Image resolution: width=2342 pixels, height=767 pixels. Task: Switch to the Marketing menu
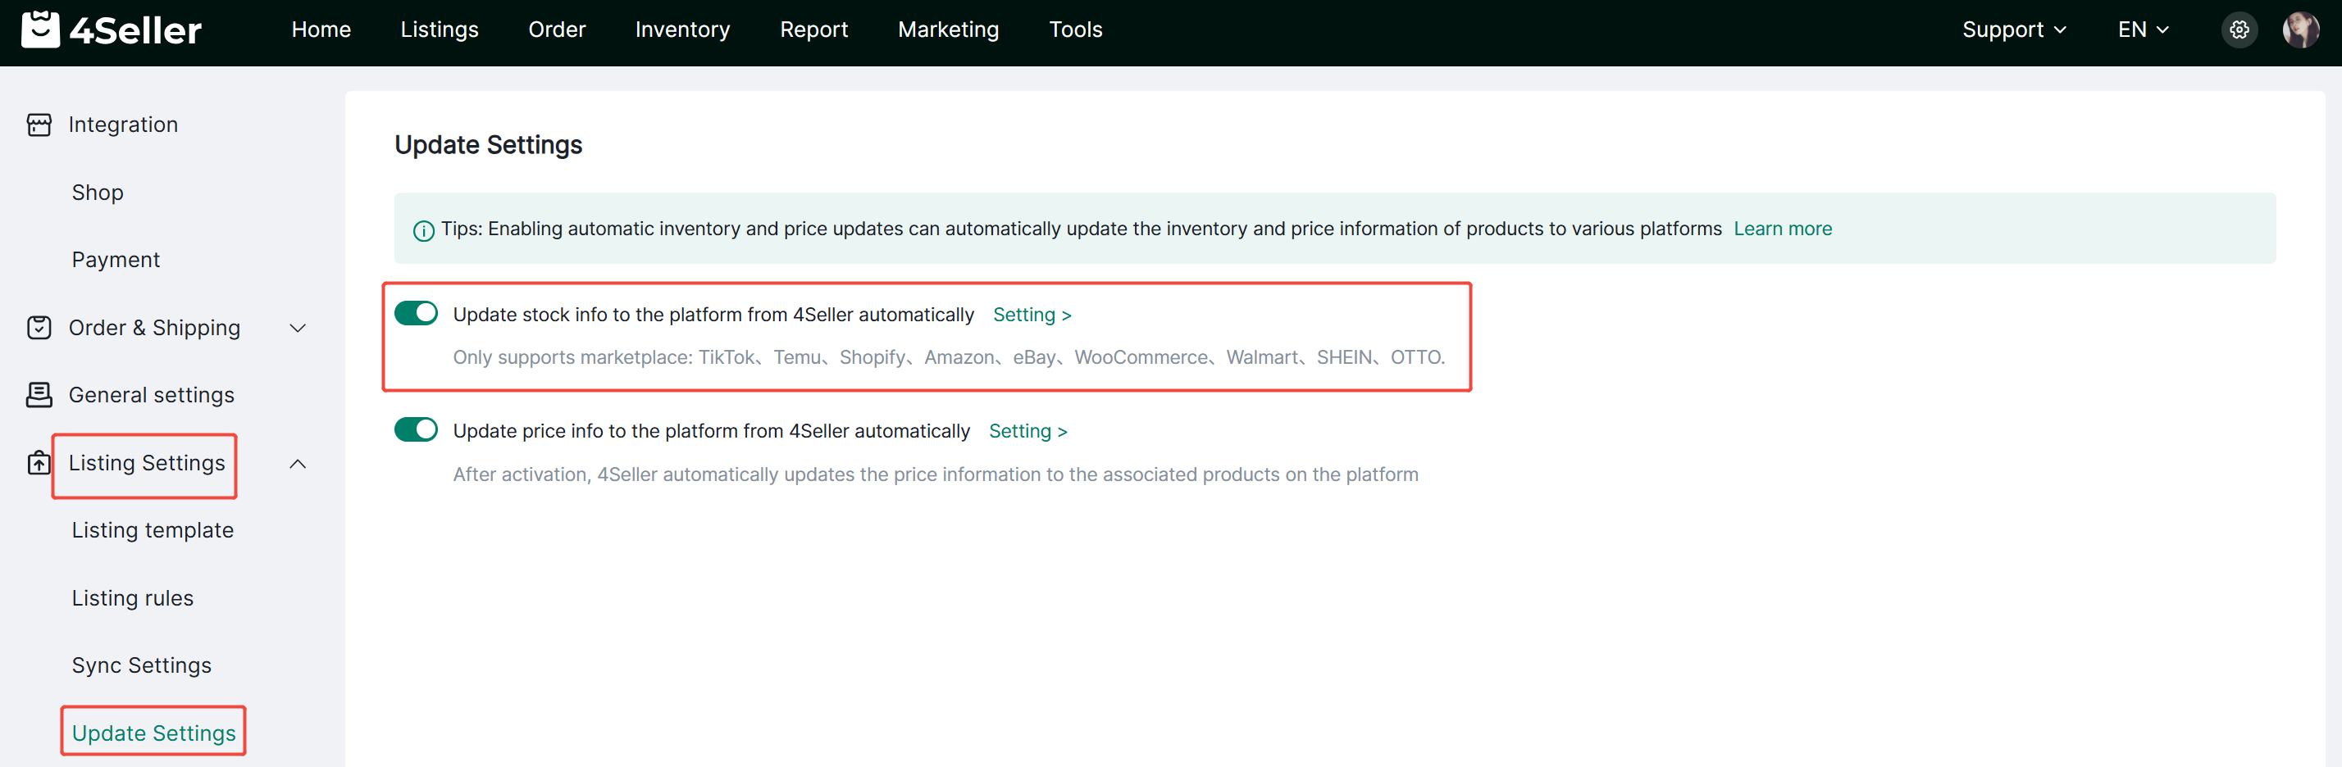tap(948, 29)
